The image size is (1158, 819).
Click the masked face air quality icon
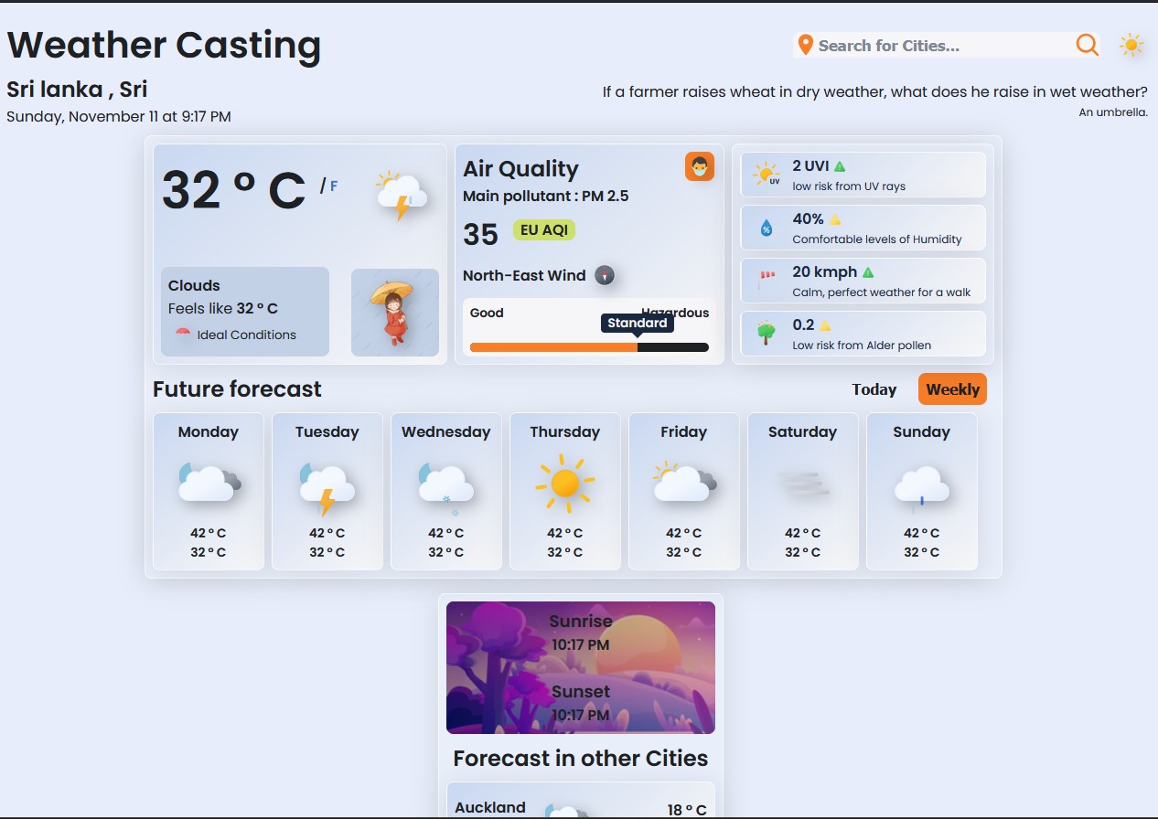[700, 166]
